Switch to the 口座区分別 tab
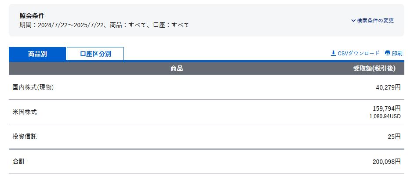This screenshot has width=414, height=177. tap(95, 54)
